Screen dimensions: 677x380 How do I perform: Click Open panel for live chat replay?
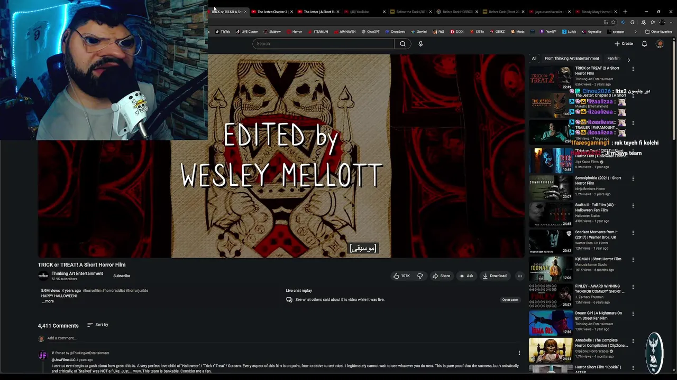tap(510, 300)
